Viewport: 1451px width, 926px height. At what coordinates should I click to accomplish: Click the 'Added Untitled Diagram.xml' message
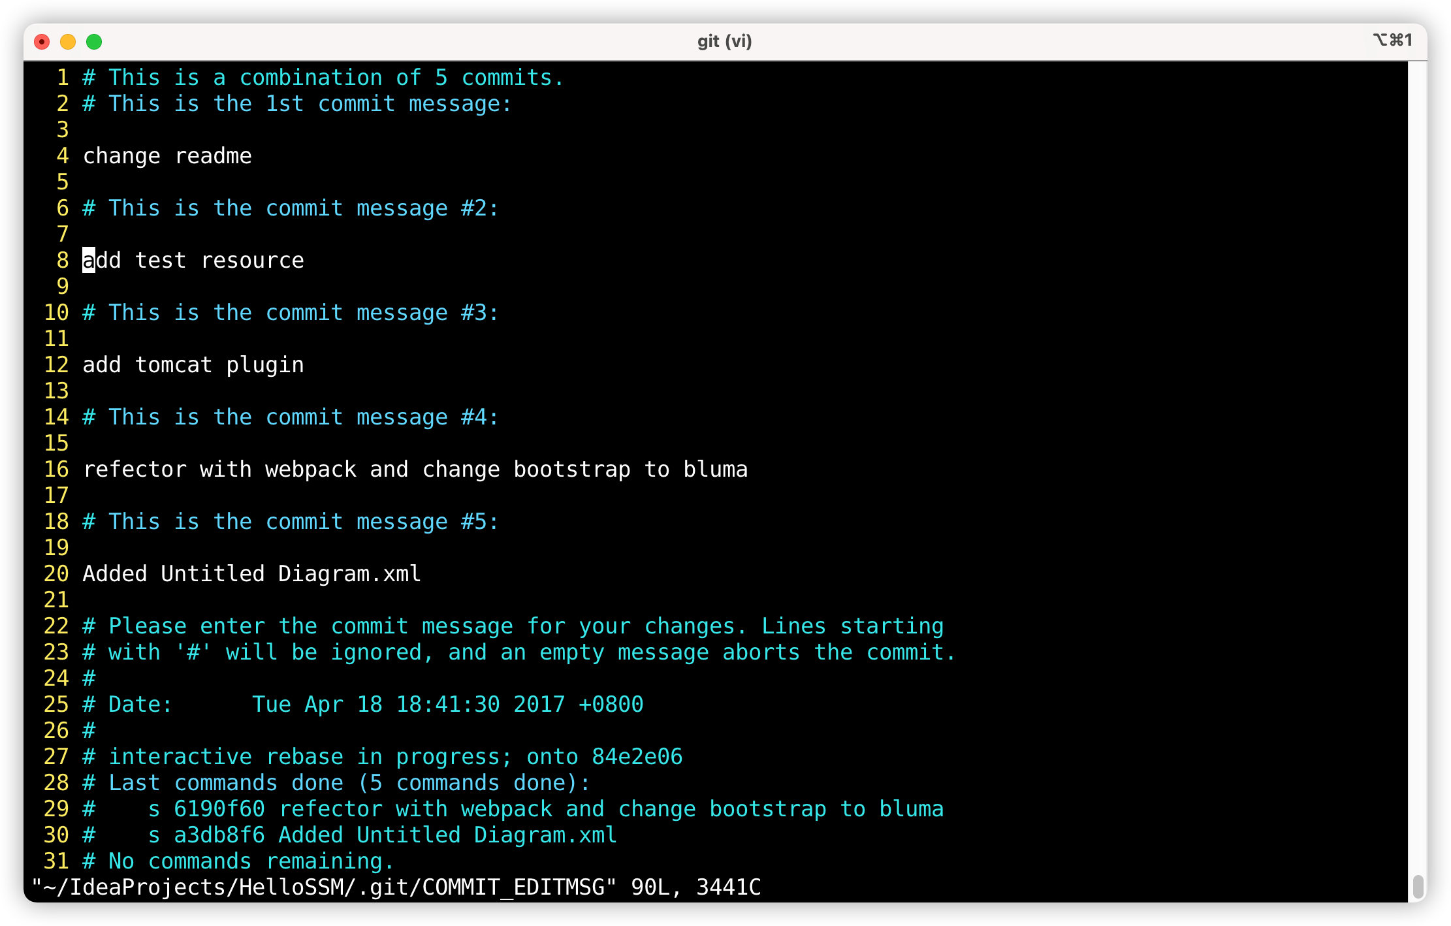coord(251,573)
